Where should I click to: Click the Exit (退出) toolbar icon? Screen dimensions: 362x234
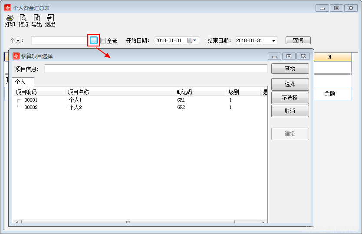(50, 21)
